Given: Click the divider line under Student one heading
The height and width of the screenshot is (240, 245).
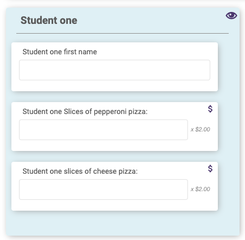Looking at the screenshot, I should click(x=122, y=33).
